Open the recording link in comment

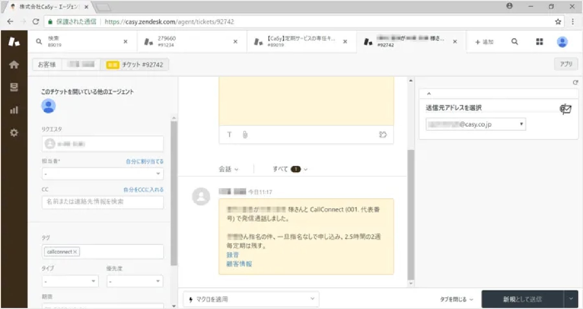coord(233,255)
